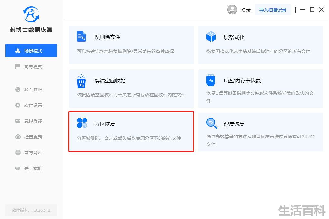Select the 误清空回收站 recovery title
Screen dimensions: 329x219
(110, 81)
